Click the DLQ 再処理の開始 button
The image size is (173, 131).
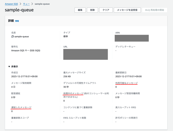point(154,10)
